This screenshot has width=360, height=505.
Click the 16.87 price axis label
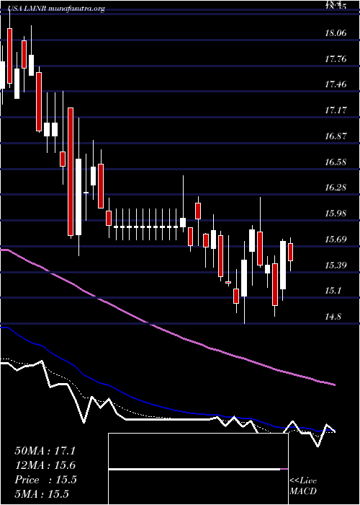[336, 136]
